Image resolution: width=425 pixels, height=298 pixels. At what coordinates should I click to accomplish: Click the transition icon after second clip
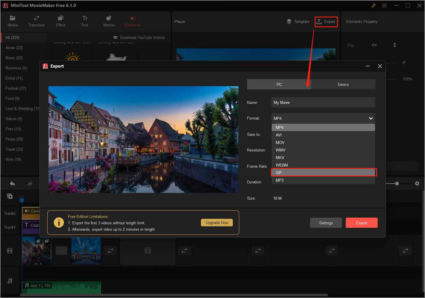tap(111, 251)
